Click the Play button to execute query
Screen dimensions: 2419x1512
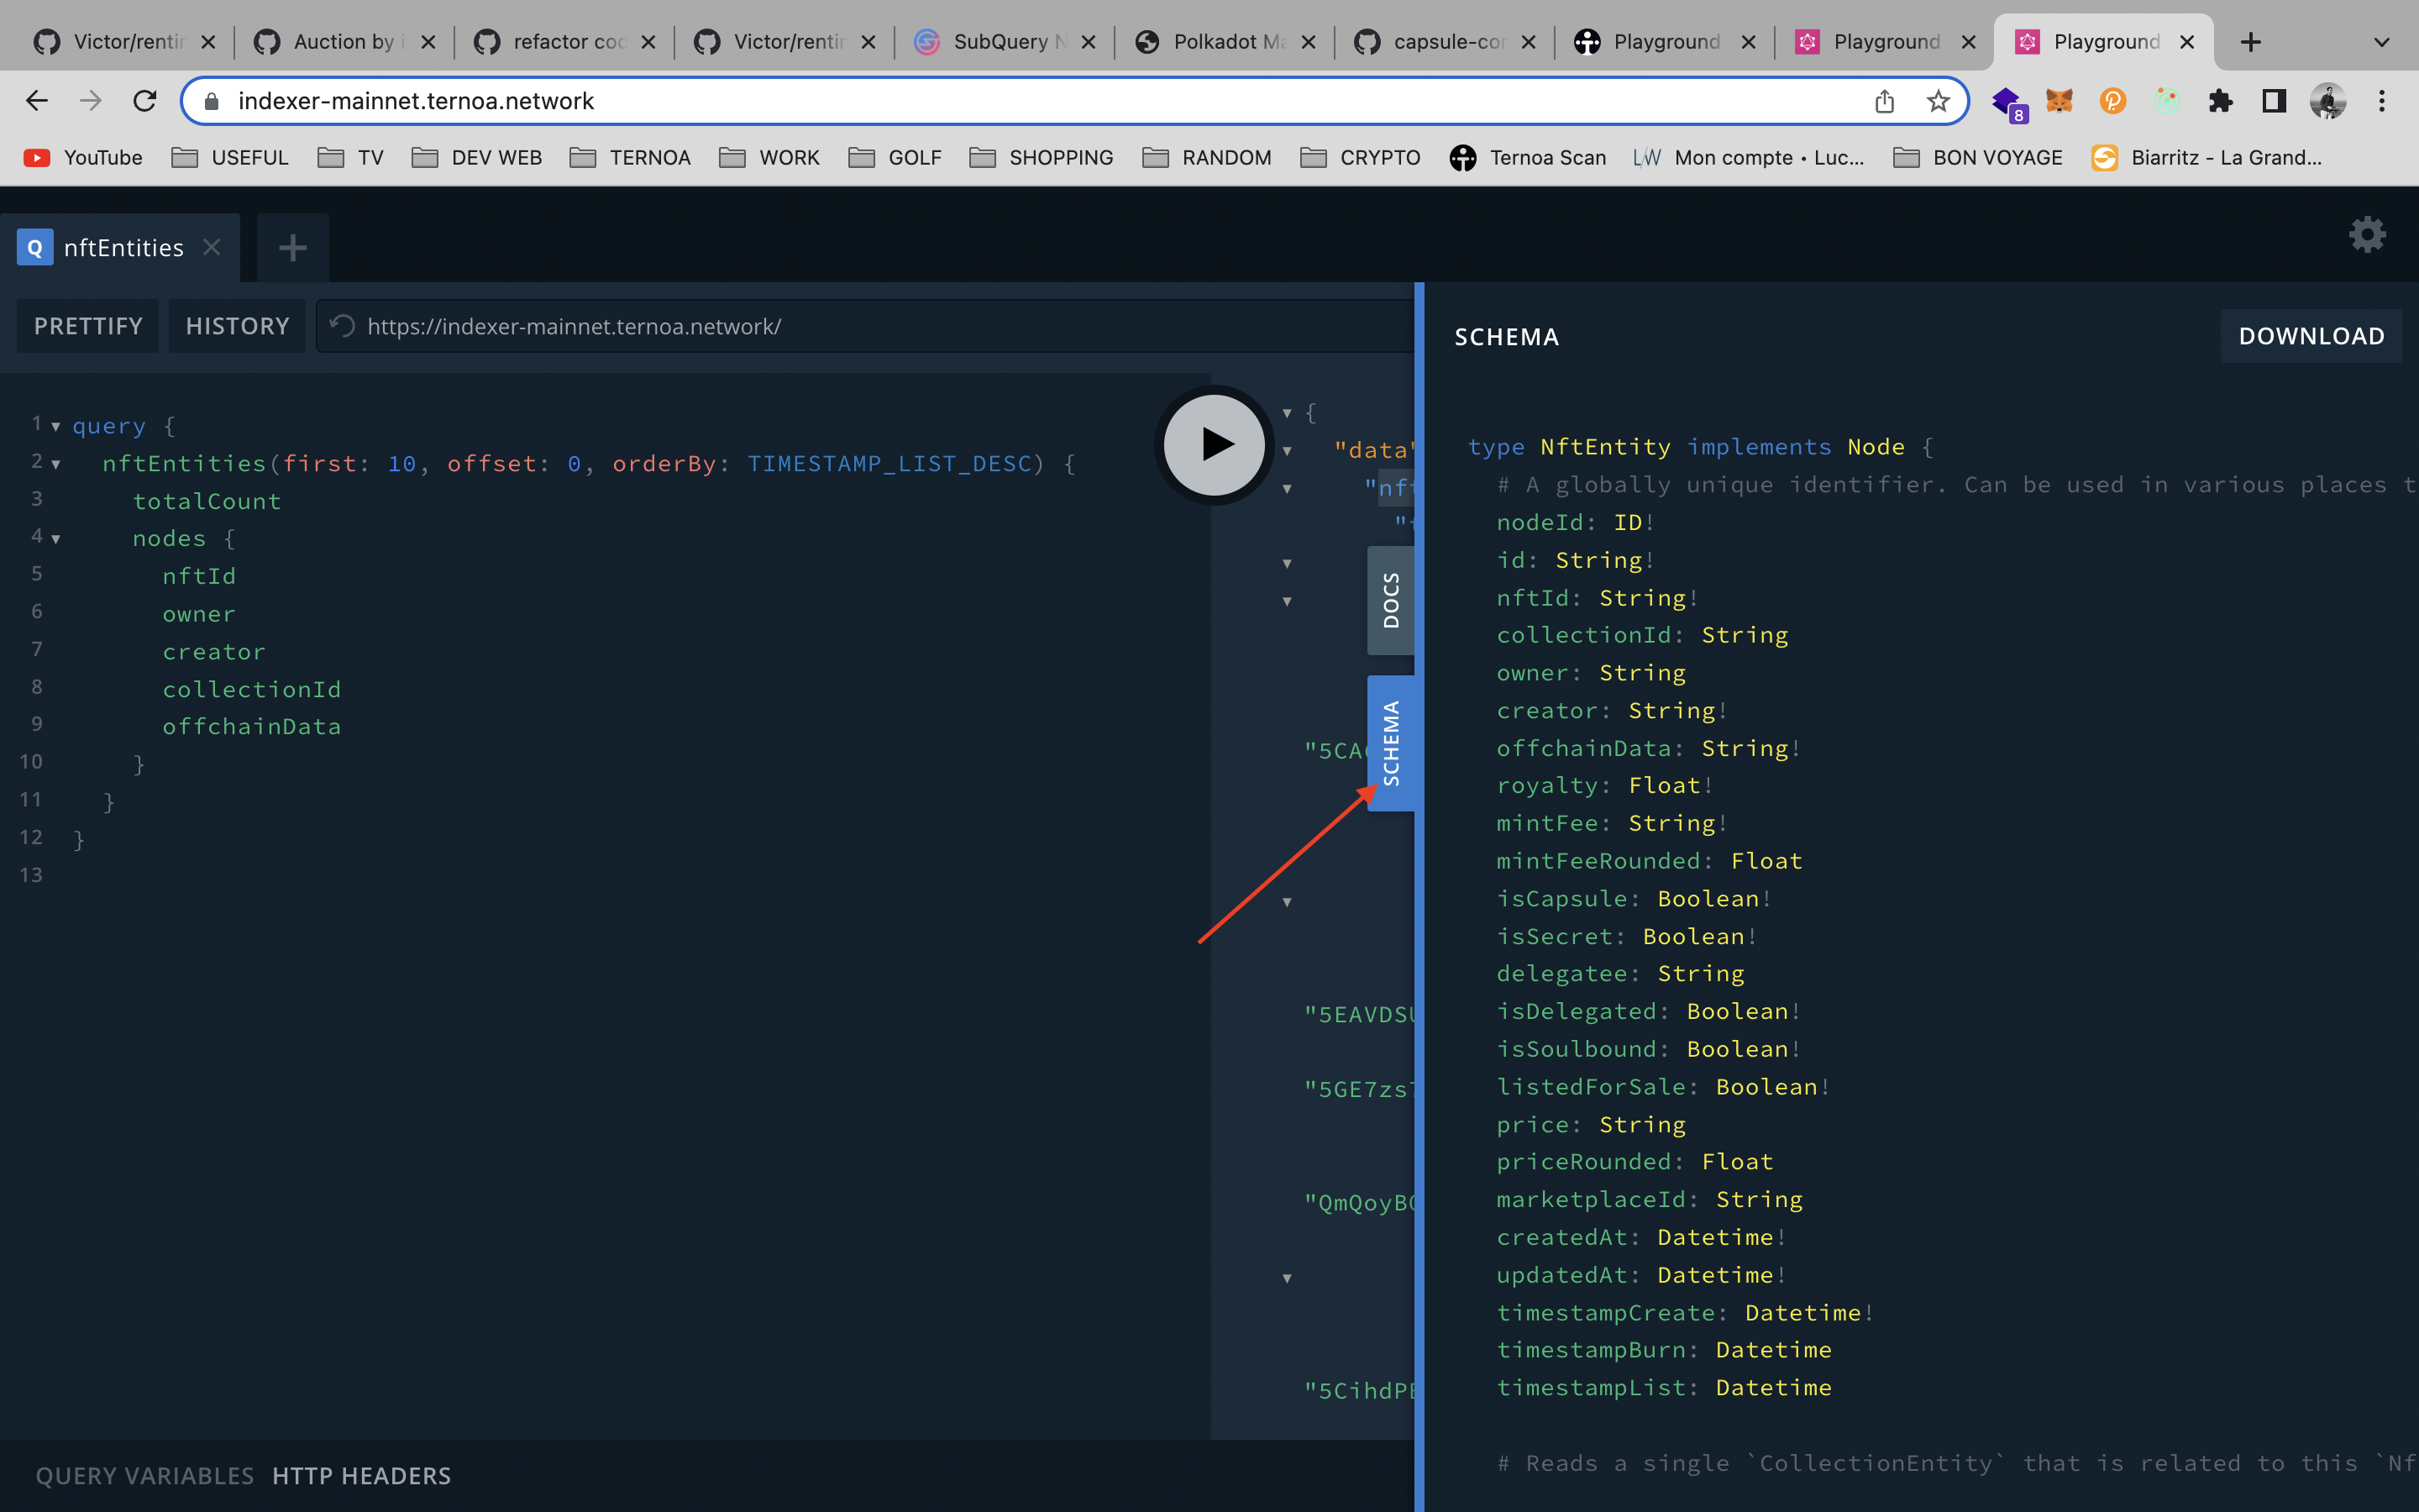tap(1214, 444)
